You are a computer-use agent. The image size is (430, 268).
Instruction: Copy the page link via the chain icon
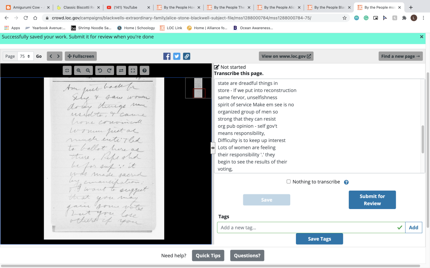pyautogui.click(x=187, y=56)
